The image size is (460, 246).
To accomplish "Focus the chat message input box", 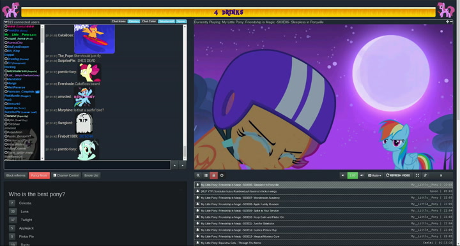I will pyautogui.click(x=87, y=165).
